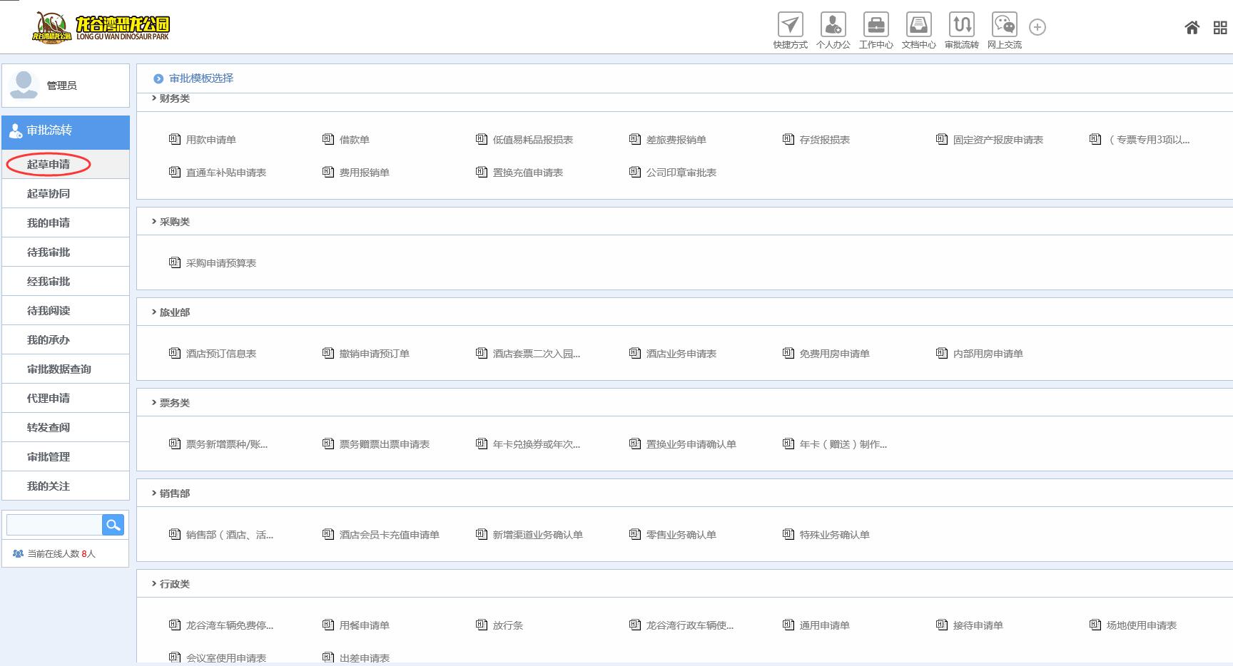Select 起草申请 in the sidebar menu
Screen dimensions: 1233x666
(x=49, y=165)
